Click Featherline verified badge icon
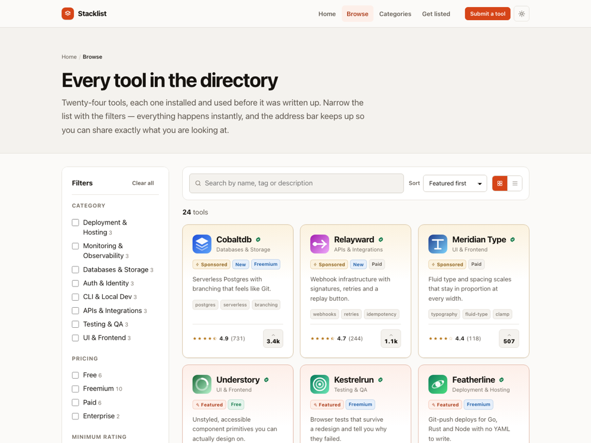The image size is (591, 443). coord(502,380)
